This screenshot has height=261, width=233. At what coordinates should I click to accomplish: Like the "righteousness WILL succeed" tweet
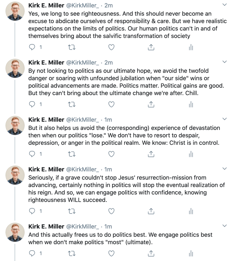(111, 211)
